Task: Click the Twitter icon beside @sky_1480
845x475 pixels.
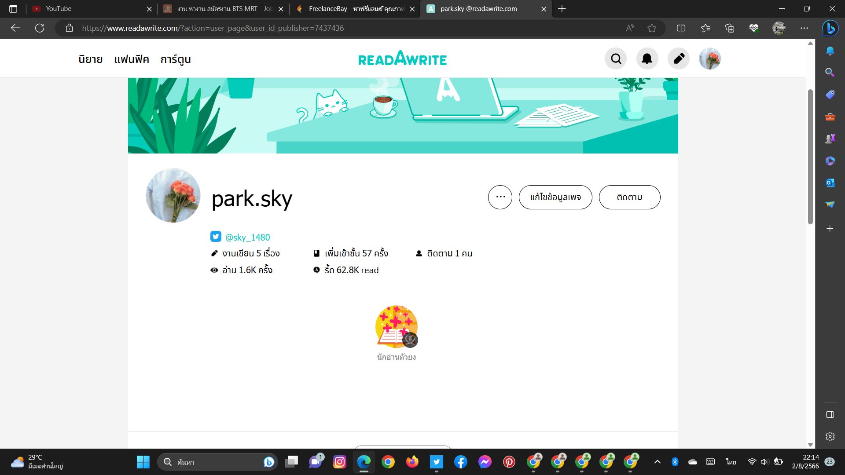Action: (x=216, y=237)
